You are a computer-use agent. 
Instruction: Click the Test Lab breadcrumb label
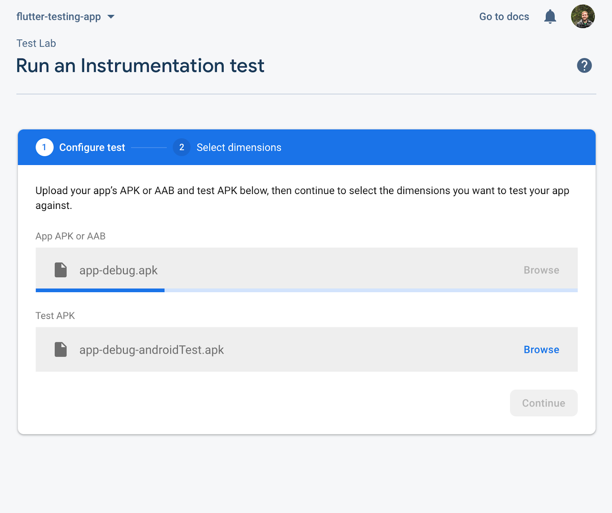[36, 43]
